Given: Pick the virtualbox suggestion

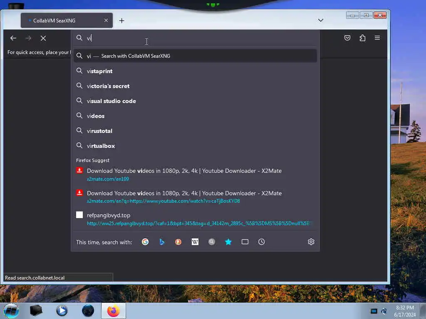Looking at the screenshot, I should [195, 146].
